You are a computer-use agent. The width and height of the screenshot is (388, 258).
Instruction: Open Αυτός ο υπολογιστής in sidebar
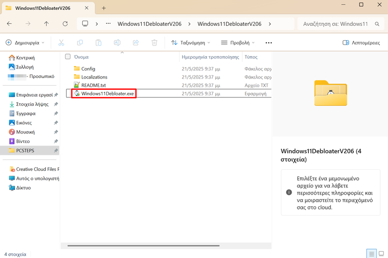click(34, 179)
